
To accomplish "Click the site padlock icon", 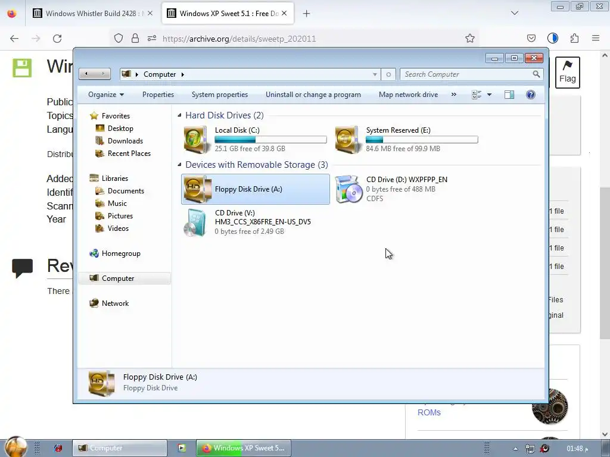I will point(135,38).
